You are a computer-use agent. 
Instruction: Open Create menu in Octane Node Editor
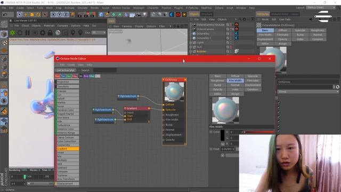pos(71,65)
